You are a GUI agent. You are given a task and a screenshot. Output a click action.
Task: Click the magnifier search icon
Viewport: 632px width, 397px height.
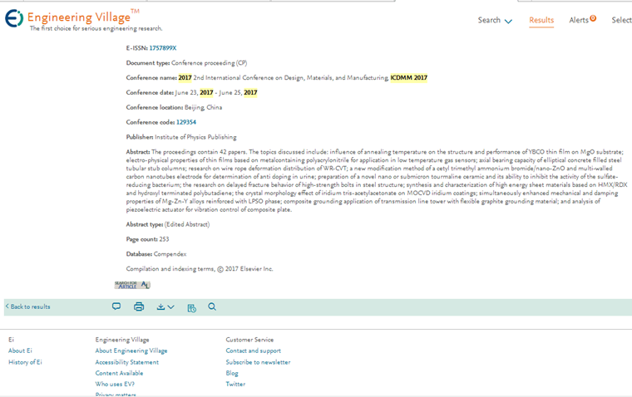[x=212, y=306]
